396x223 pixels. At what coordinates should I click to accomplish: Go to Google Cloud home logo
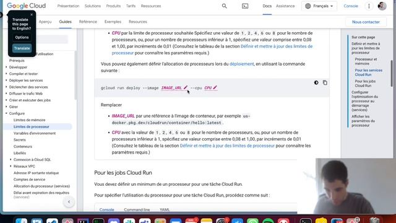tap(26, 6)
